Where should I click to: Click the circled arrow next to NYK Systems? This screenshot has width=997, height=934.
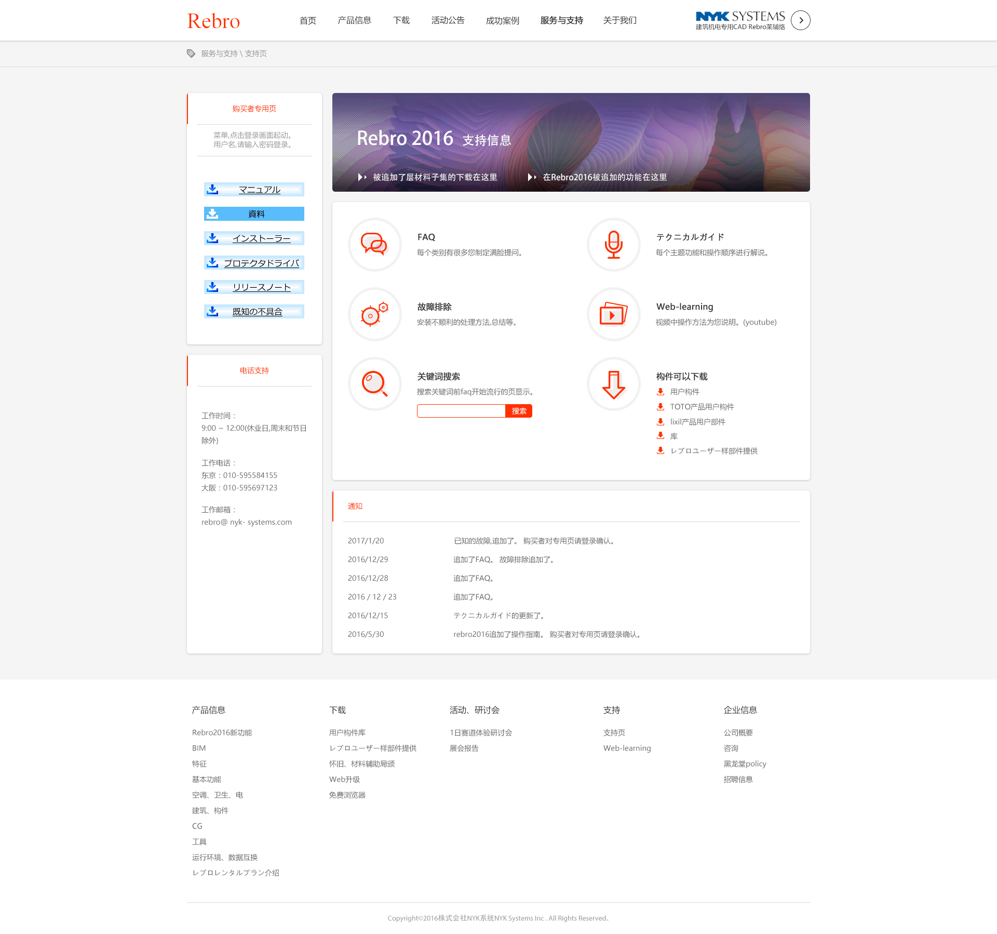(800, 20)
